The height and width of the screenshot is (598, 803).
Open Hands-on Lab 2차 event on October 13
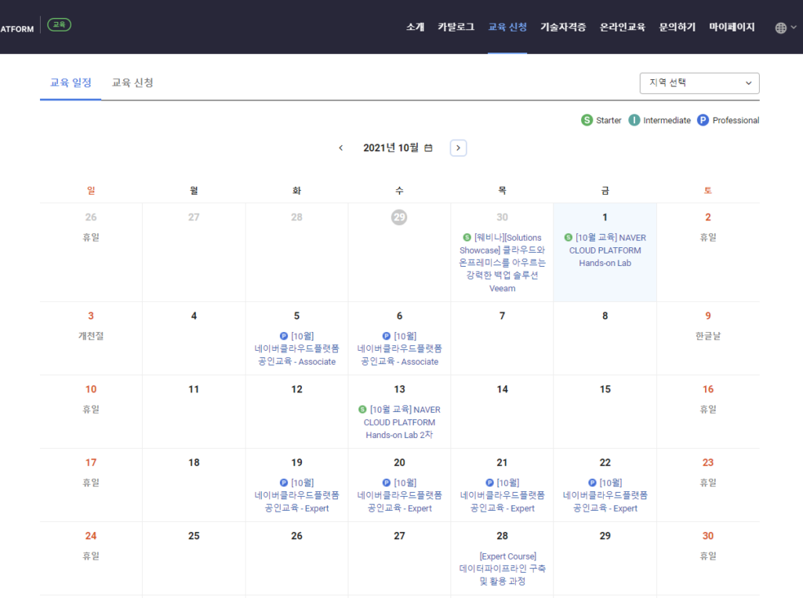[399, 422]
